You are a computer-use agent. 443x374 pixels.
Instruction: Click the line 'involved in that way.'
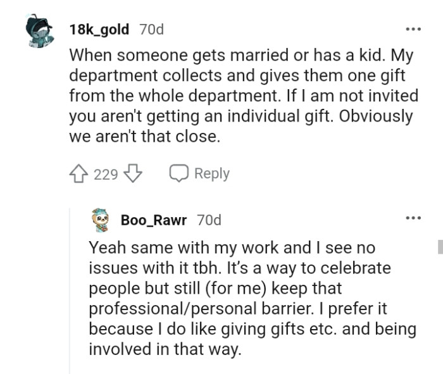point(165,350)
